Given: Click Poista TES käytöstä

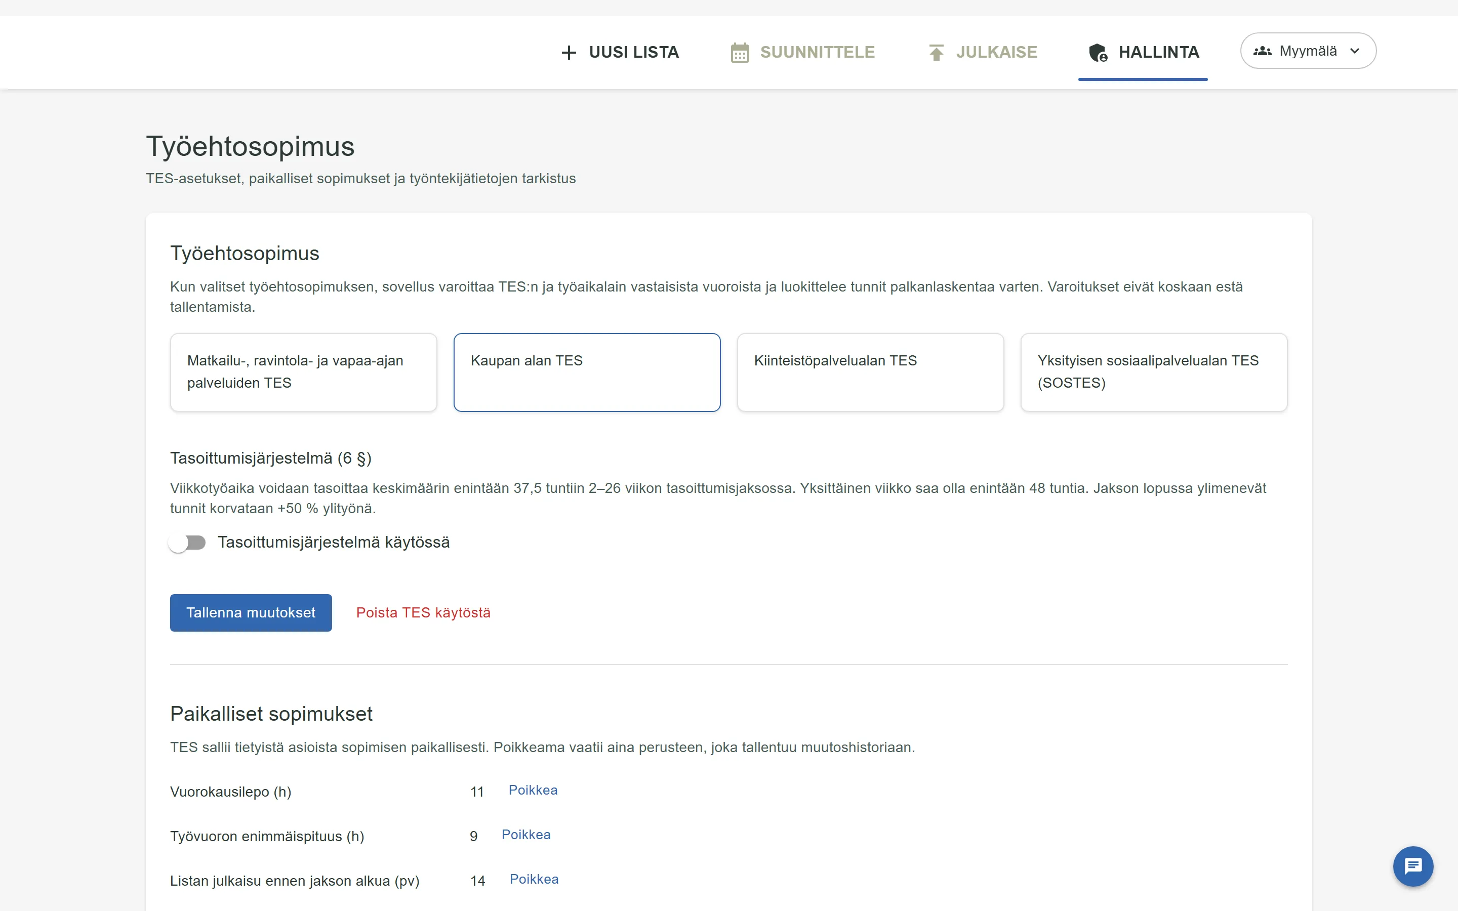Looking at the screenshot, I should click(423, 613).
